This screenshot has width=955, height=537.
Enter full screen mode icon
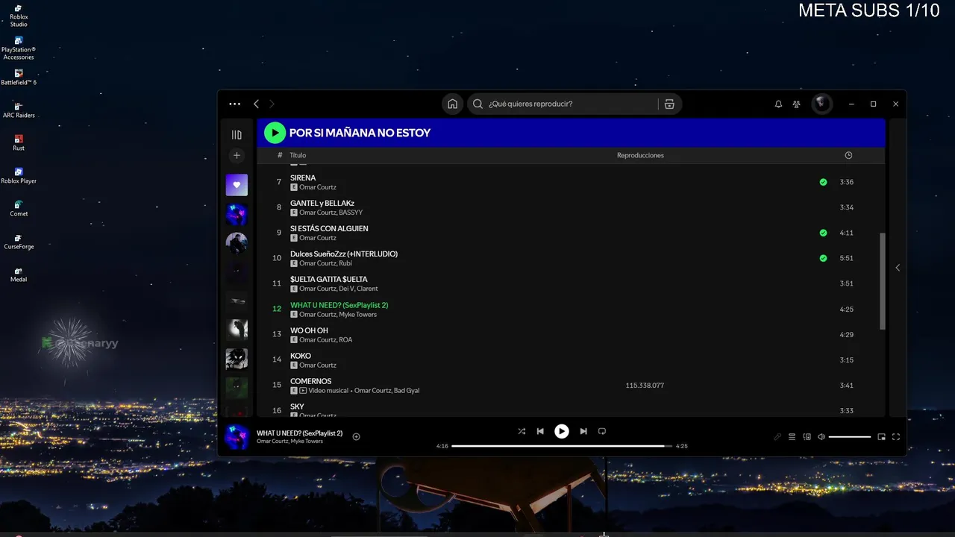click(896, 437)
